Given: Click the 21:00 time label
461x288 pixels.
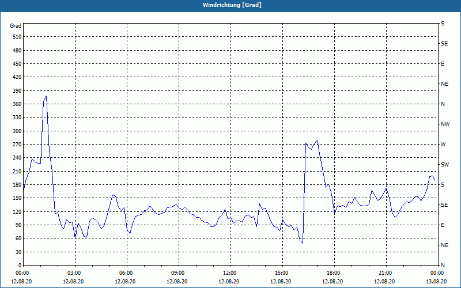Looking at the screenshot, I should [386, 273].
